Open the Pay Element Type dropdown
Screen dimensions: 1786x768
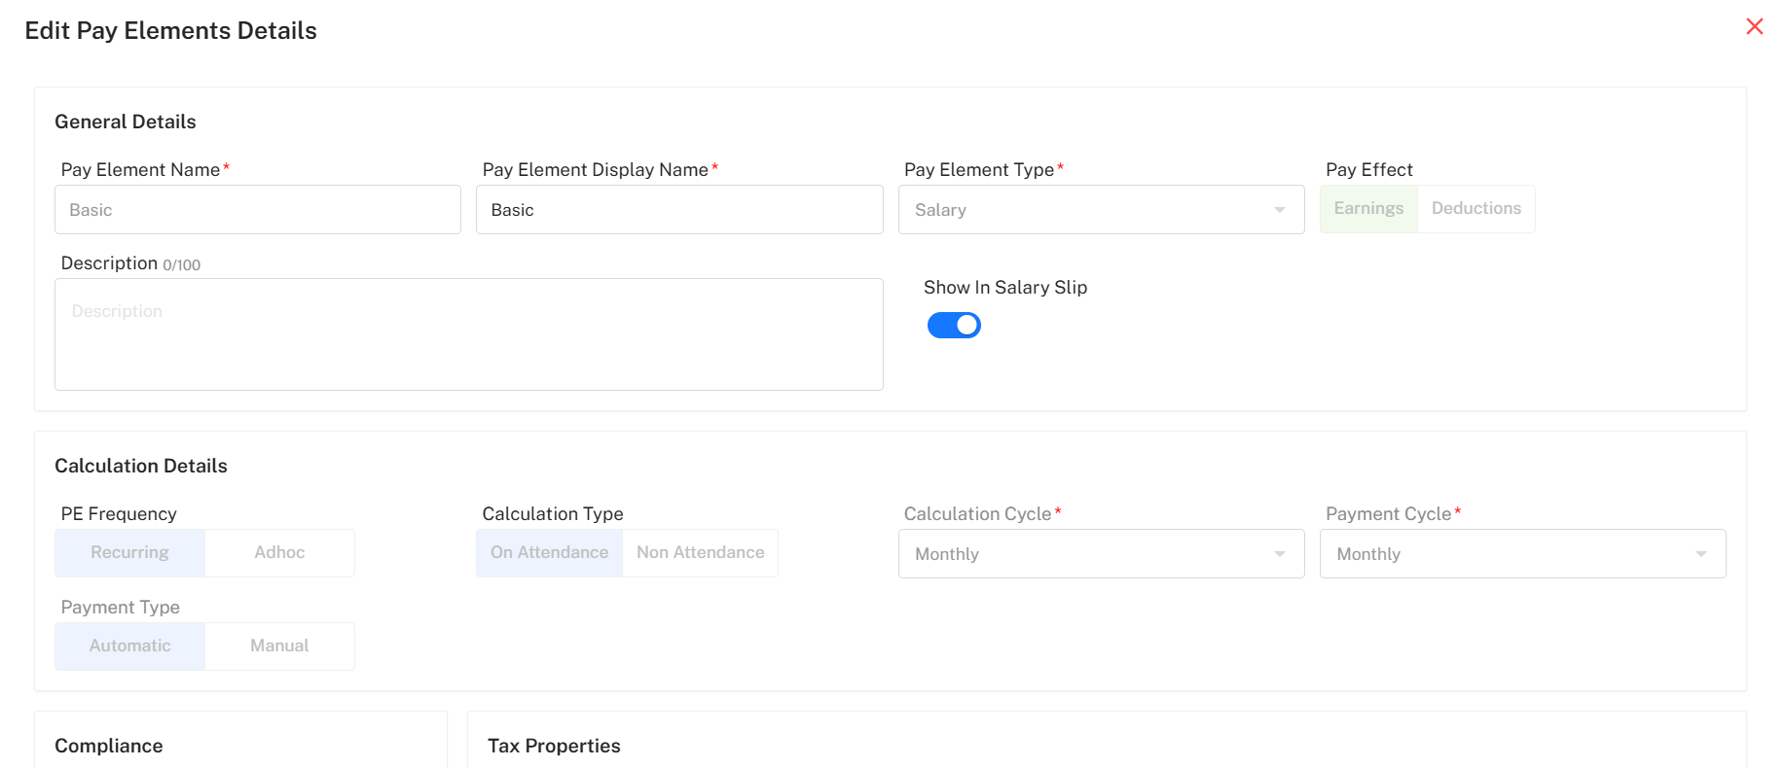[x=1100, y=210]
